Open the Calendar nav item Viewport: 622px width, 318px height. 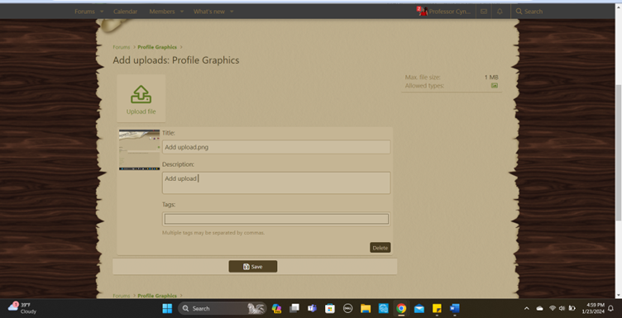126,12
